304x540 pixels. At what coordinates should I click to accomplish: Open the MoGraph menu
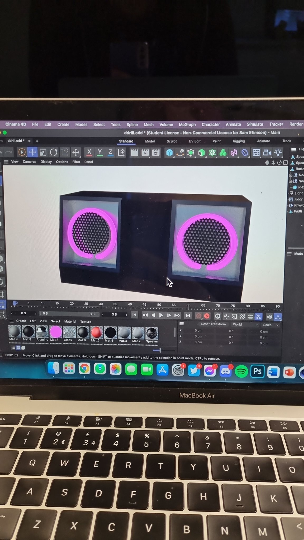[x=187, y=124]
